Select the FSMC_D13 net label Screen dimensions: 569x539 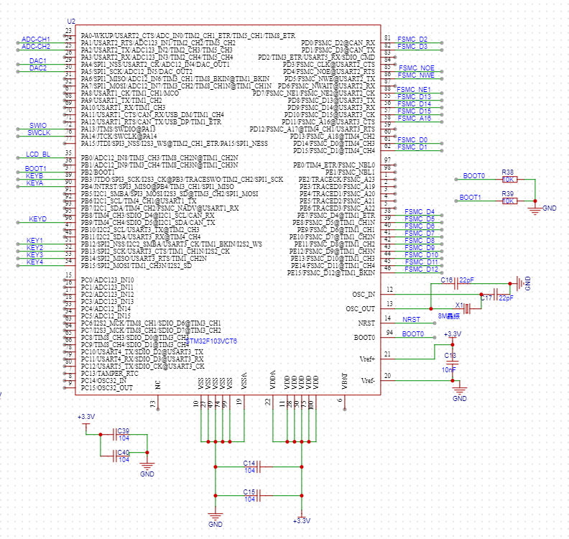coord(414,96)
